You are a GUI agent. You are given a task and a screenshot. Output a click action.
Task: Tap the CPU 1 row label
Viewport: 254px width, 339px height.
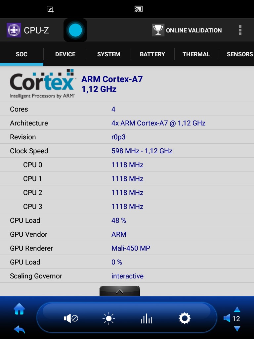pyautogui.click(x=32, y=178)
